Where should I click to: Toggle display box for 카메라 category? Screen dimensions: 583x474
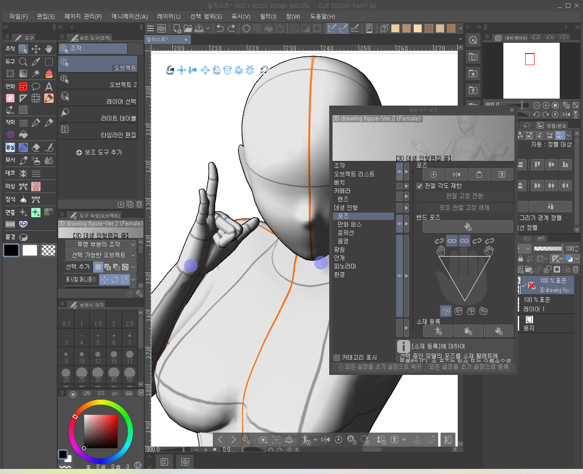click(x=400, y=197)
